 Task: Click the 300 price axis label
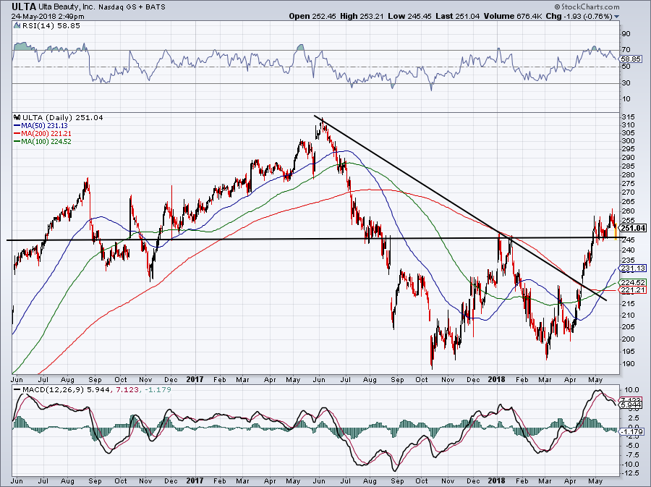629,140
